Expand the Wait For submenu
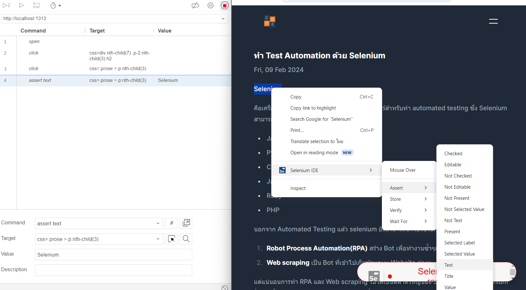Screen dimensions: 526x290 [409, 221]
